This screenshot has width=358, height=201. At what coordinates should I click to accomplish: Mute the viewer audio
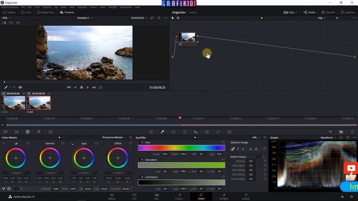click(x=20, y=87)
